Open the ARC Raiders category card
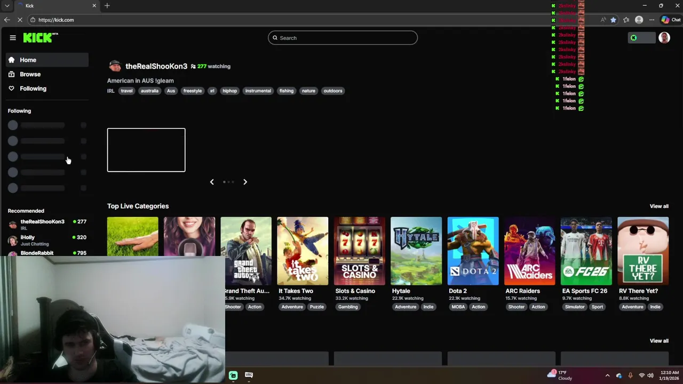The height and width of the screenshot is (384, 683). click(x=529, y=251)
